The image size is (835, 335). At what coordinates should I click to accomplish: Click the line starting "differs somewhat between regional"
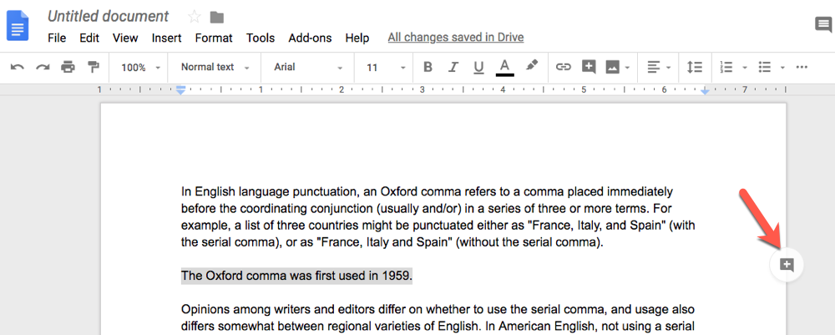pyautogui.click(x=438, y=326)
